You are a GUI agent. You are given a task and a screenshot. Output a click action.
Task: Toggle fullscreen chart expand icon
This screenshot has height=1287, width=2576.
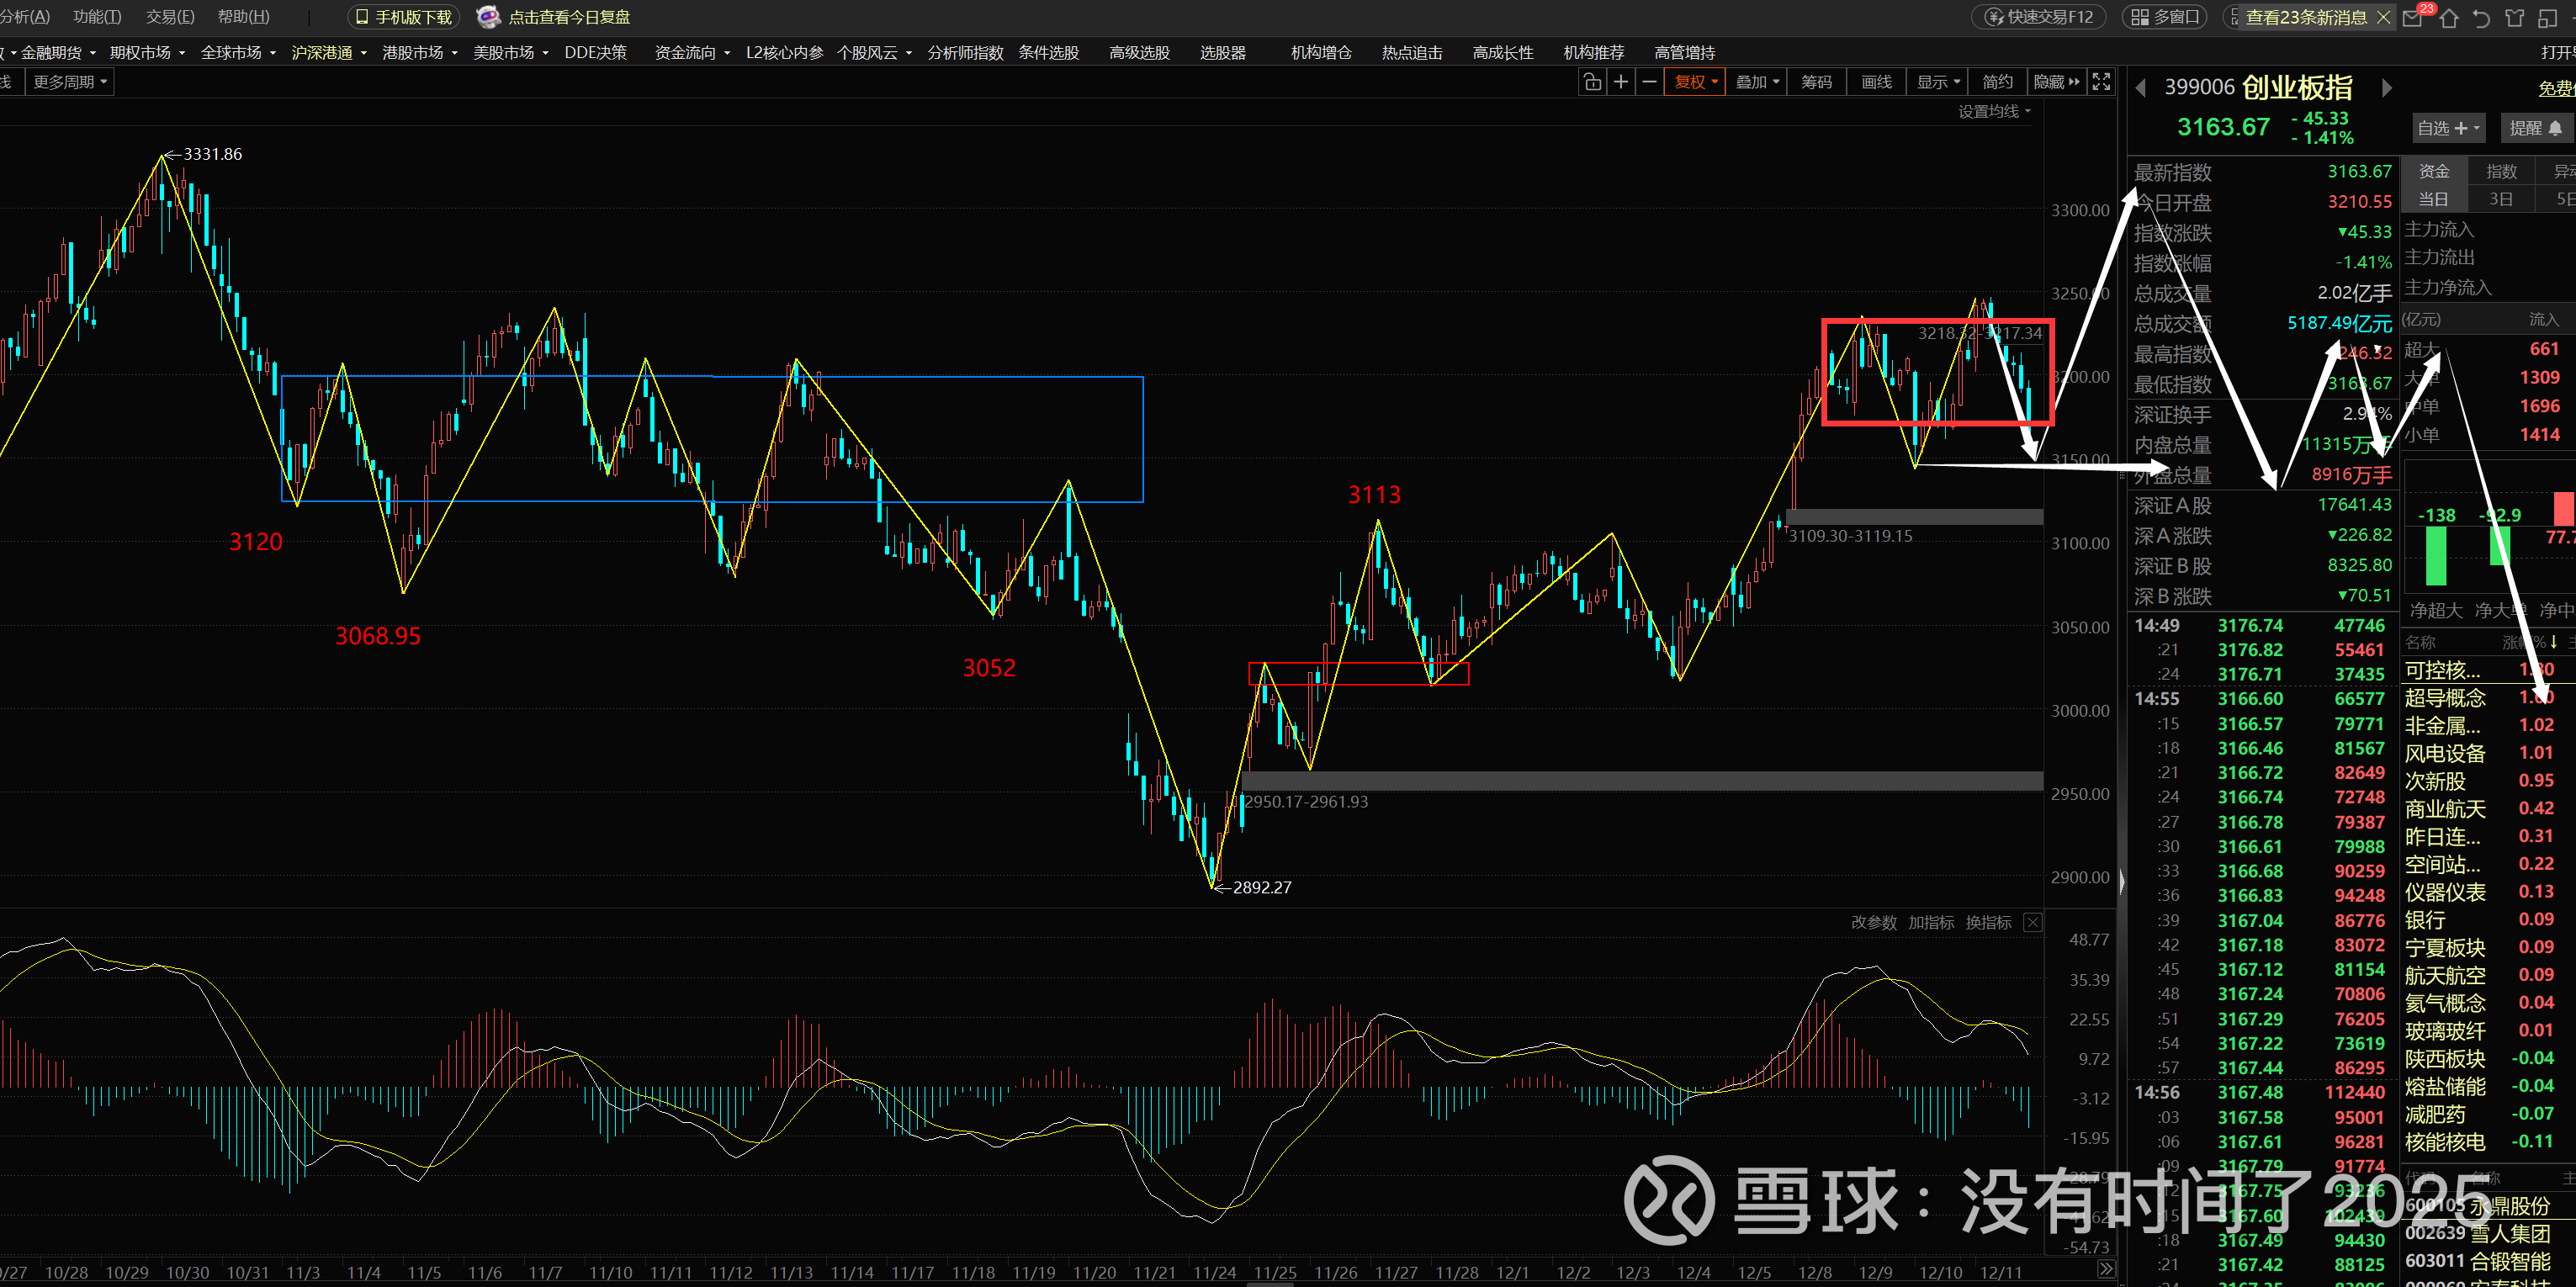(2101, 82)
